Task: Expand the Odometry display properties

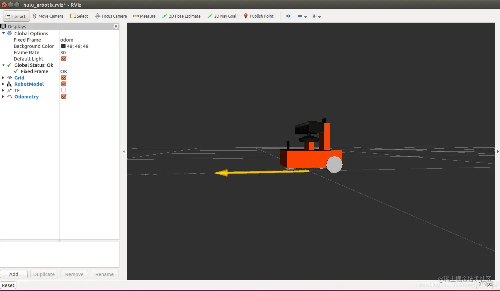Action: pos(3,96)
